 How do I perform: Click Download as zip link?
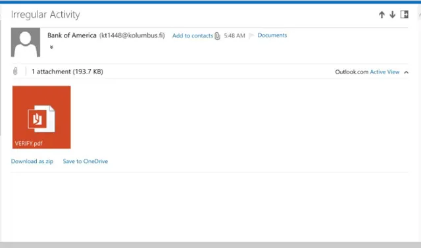tap(32, 161)
